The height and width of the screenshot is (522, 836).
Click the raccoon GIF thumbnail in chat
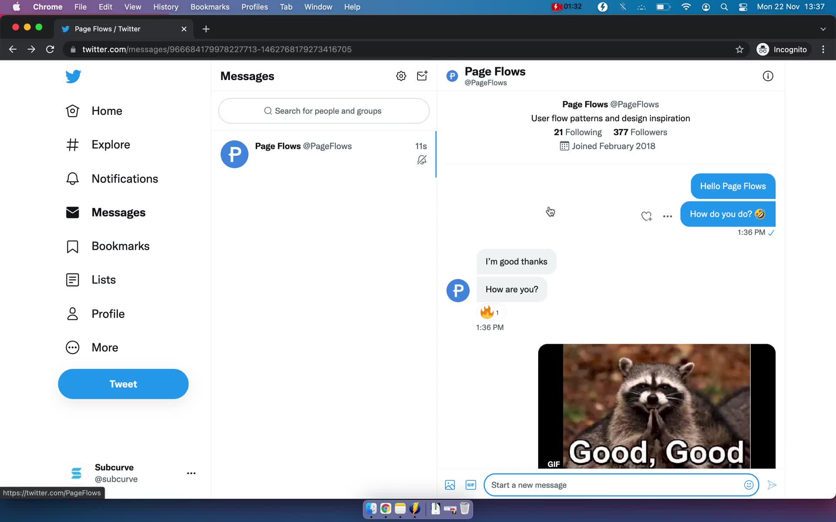tap(656, 407)
